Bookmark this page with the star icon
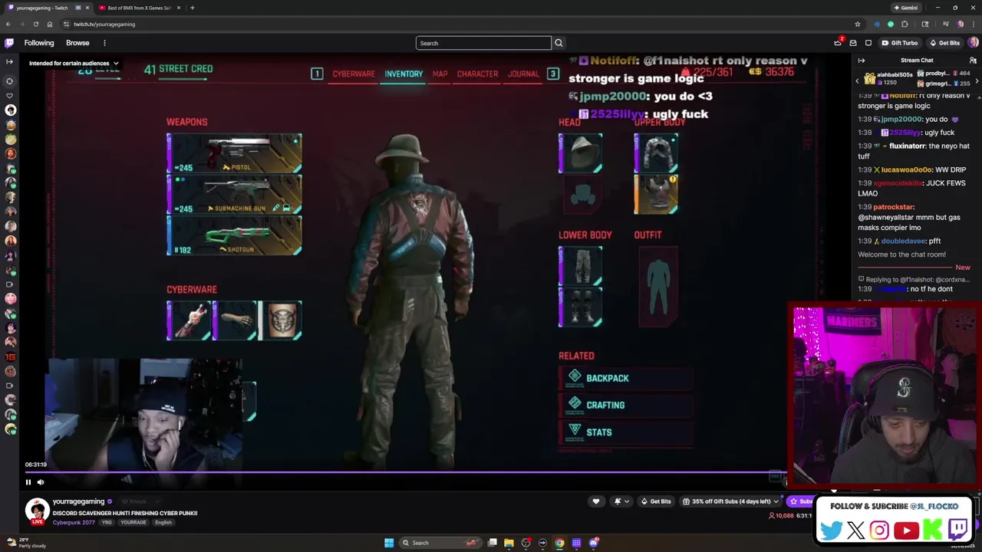 coord(858,24)
